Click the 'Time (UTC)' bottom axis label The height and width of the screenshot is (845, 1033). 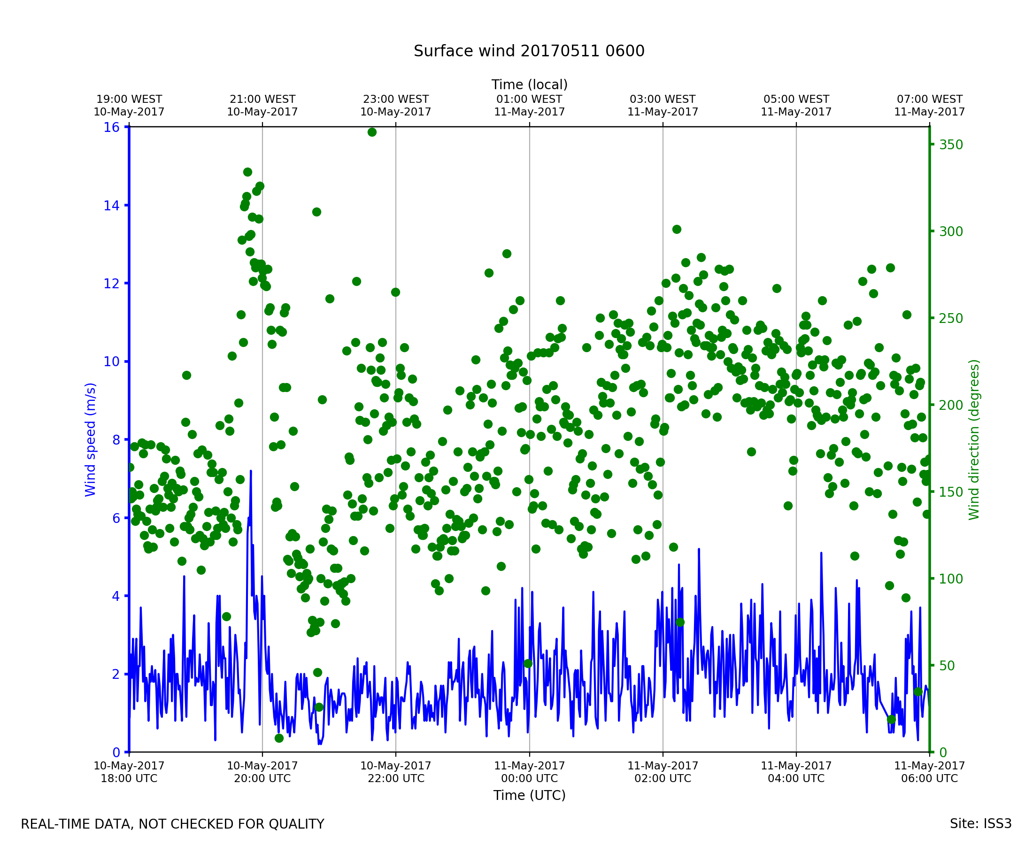pos(529,795)
